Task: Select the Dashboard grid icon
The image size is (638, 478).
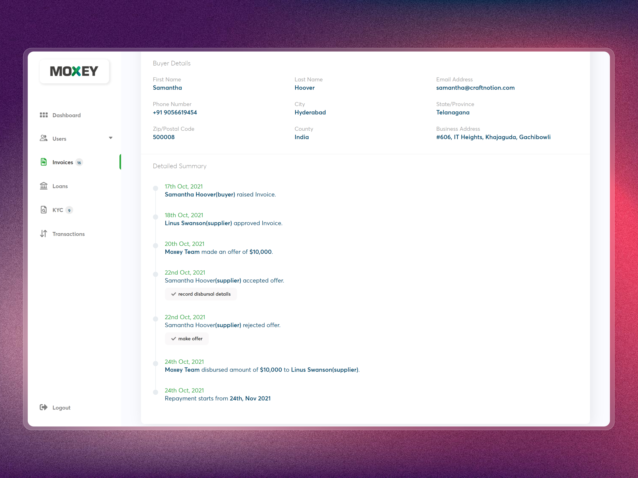Action: pos(44,115)
